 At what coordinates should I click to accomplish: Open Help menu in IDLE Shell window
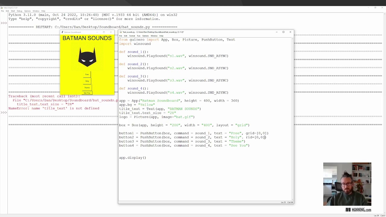(x=43, y=11)
